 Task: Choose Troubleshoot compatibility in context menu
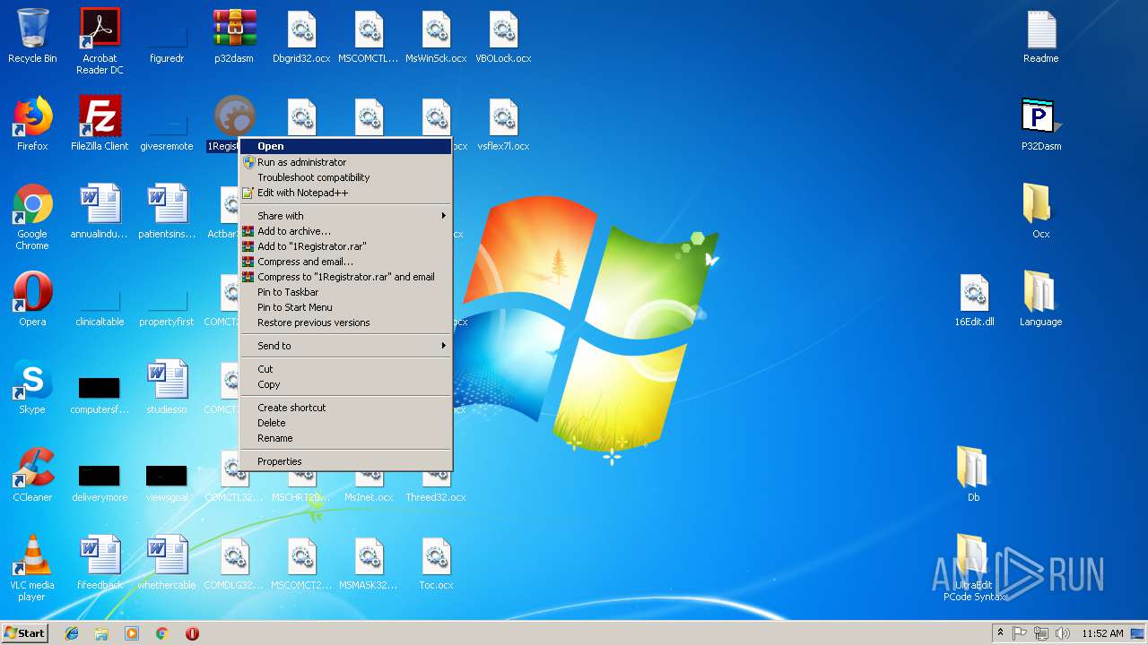pos(346,177)
